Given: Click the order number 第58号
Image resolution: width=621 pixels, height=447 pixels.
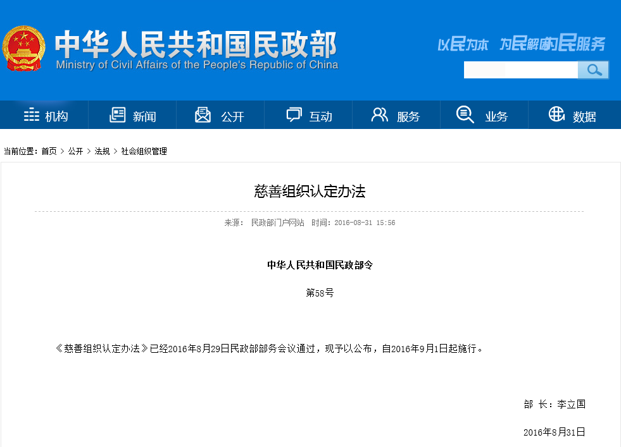Looking at the screenshot, I should click(x=320, y=293).
